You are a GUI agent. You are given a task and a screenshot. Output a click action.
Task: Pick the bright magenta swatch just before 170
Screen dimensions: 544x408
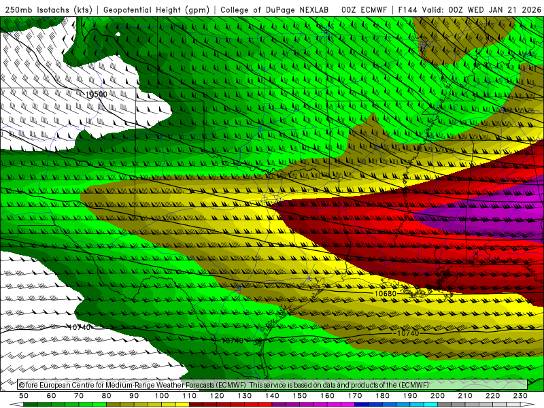[x=347, y=405]
